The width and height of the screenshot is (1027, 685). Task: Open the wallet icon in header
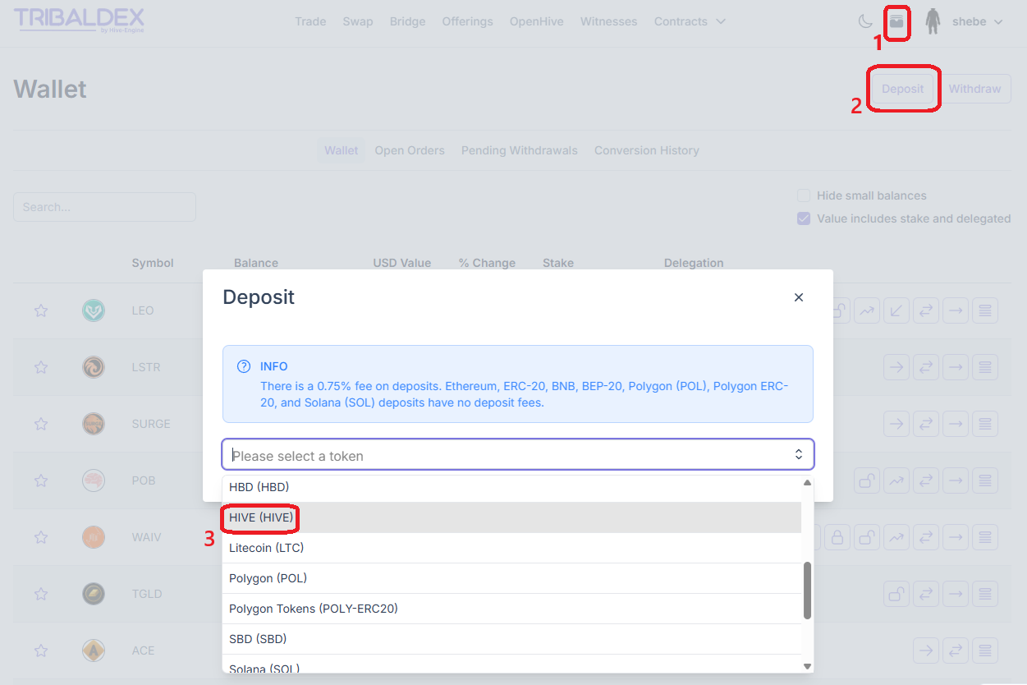tap(896, 21)
